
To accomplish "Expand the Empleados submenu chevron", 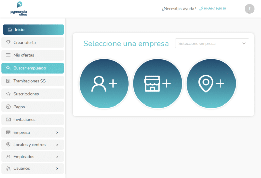I will coord(57,157).
